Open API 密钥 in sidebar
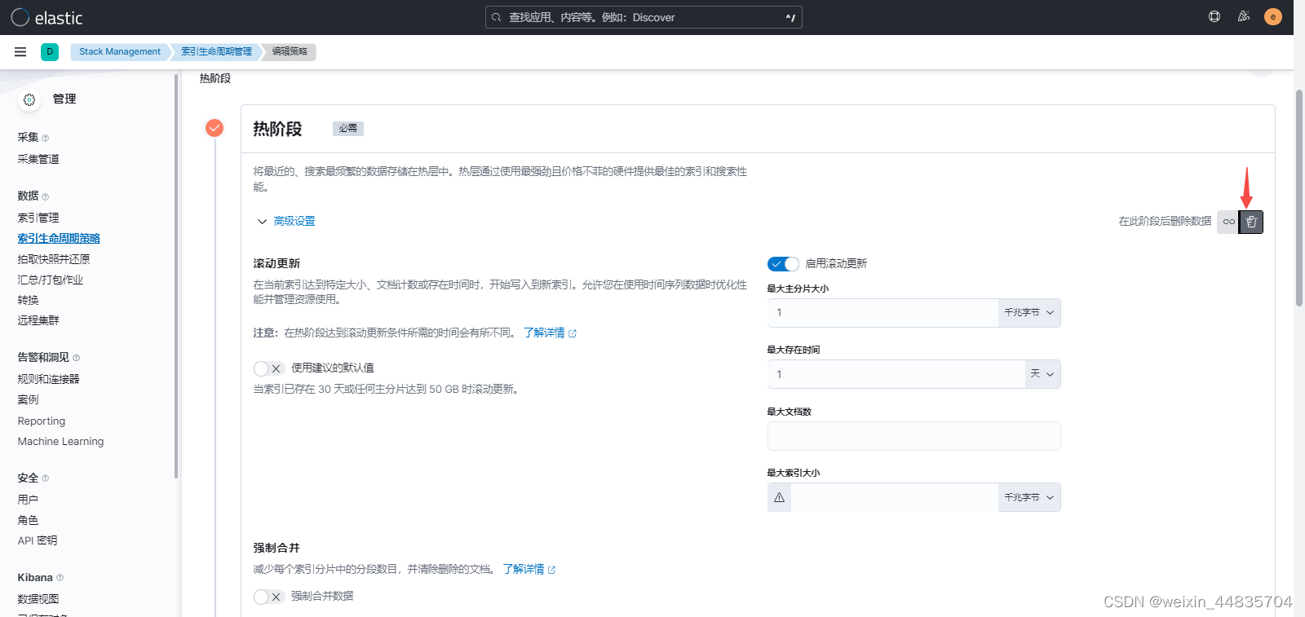 38,540
